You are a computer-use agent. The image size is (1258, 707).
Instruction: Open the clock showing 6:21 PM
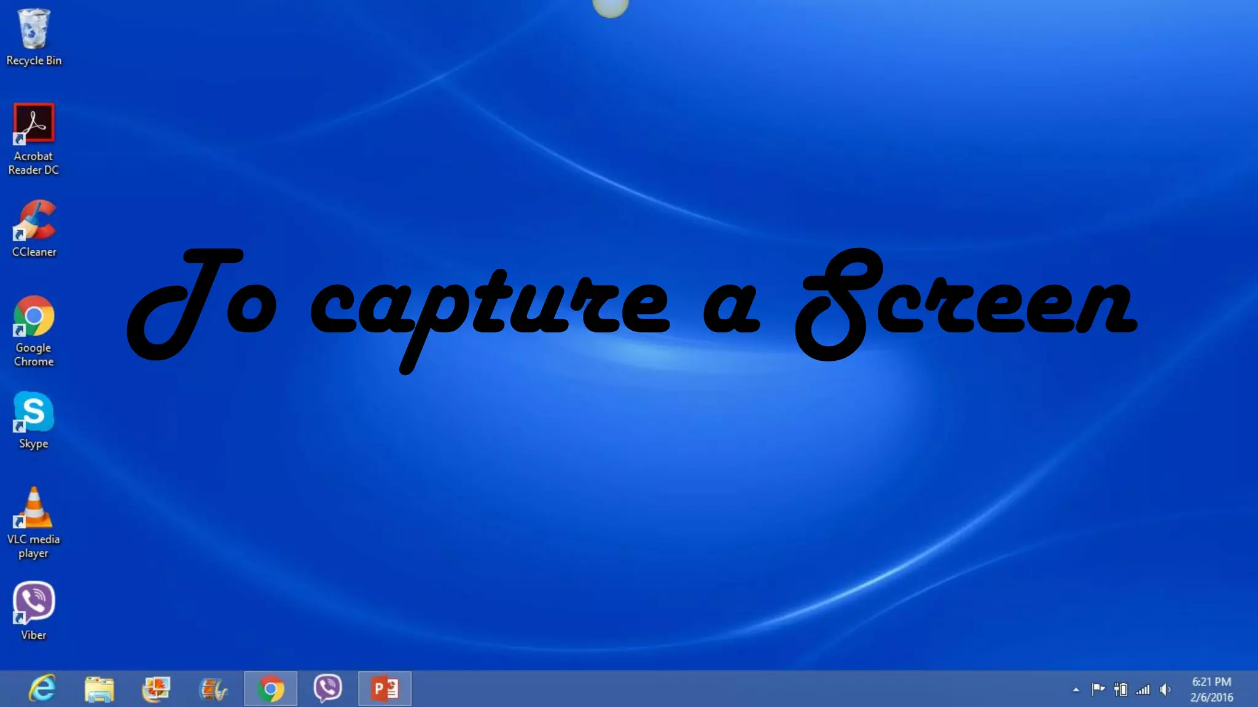(1211, 689)
